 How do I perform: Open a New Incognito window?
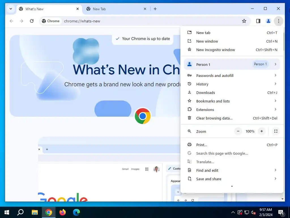click(x=232, y=50)
